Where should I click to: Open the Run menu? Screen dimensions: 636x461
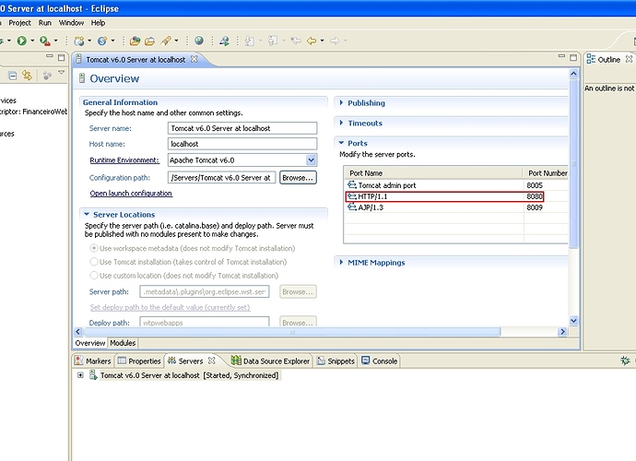pos(45,23)
